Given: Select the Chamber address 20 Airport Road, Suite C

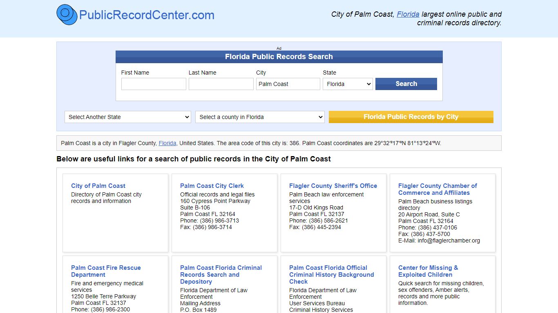Looking at the screenshot, I should [x=429, y=214].
